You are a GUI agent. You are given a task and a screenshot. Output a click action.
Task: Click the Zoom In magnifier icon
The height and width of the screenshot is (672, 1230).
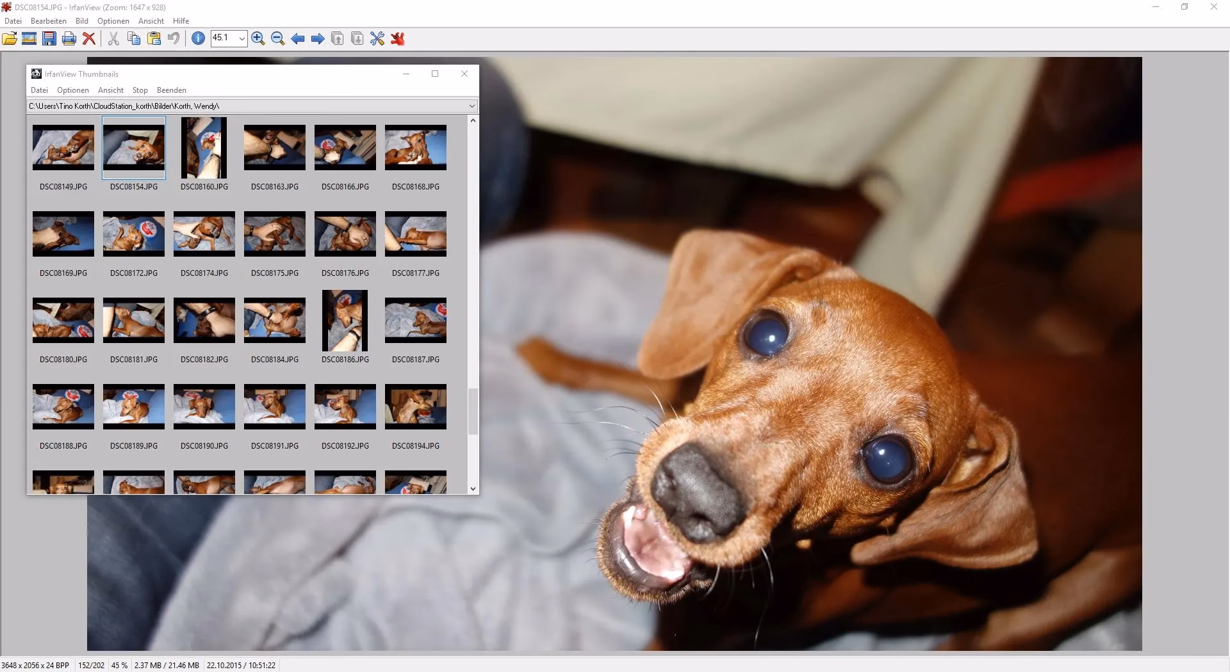[258, 38]
